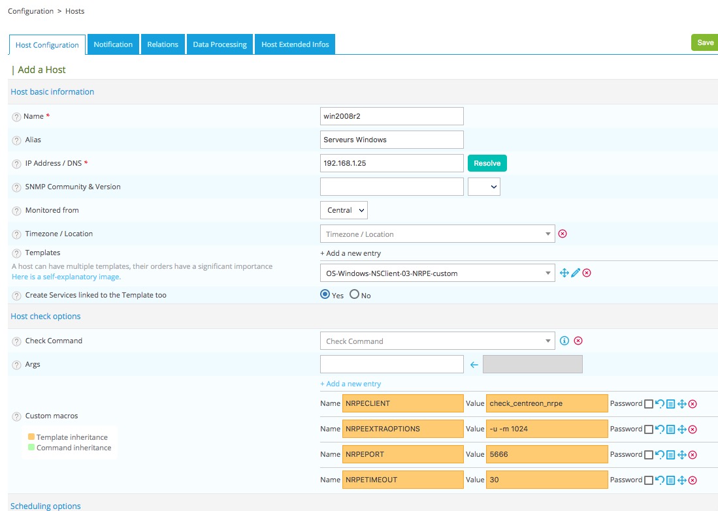
Task: Open the Monitored from Central dropdown
Action: pos(344,210)
